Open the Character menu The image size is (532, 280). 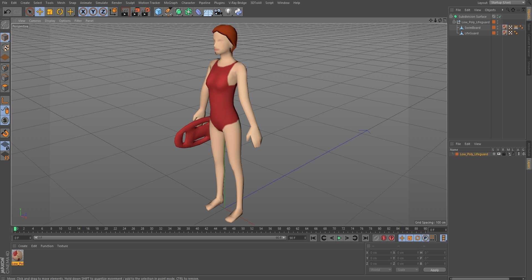[188, 3]
